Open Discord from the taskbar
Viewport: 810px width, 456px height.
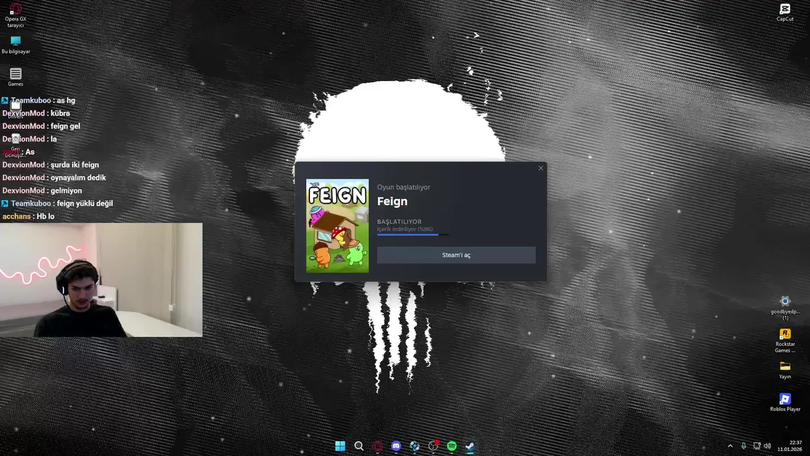[396, 446]
